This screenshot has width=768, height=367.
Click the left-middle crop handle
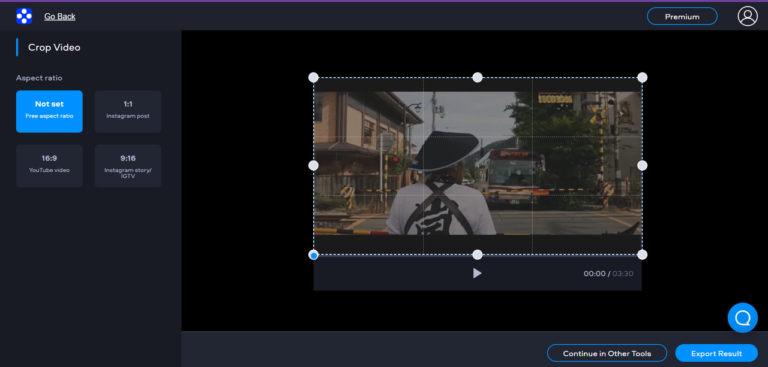[313, 165]
